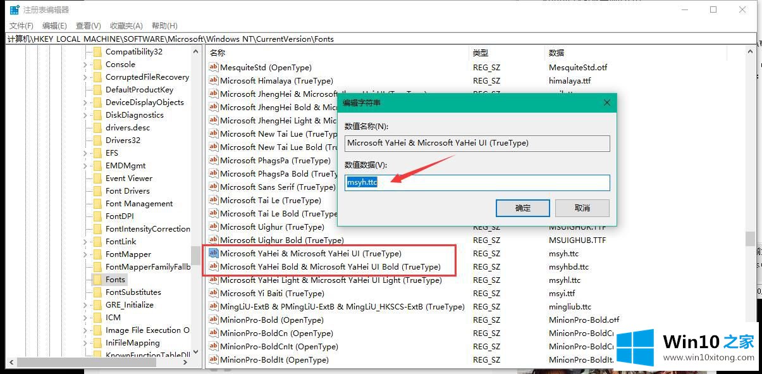Select the Fonts folder icon
Image resolution: width=762 pixels, height=374 pixels.
(x=97, y=280)
